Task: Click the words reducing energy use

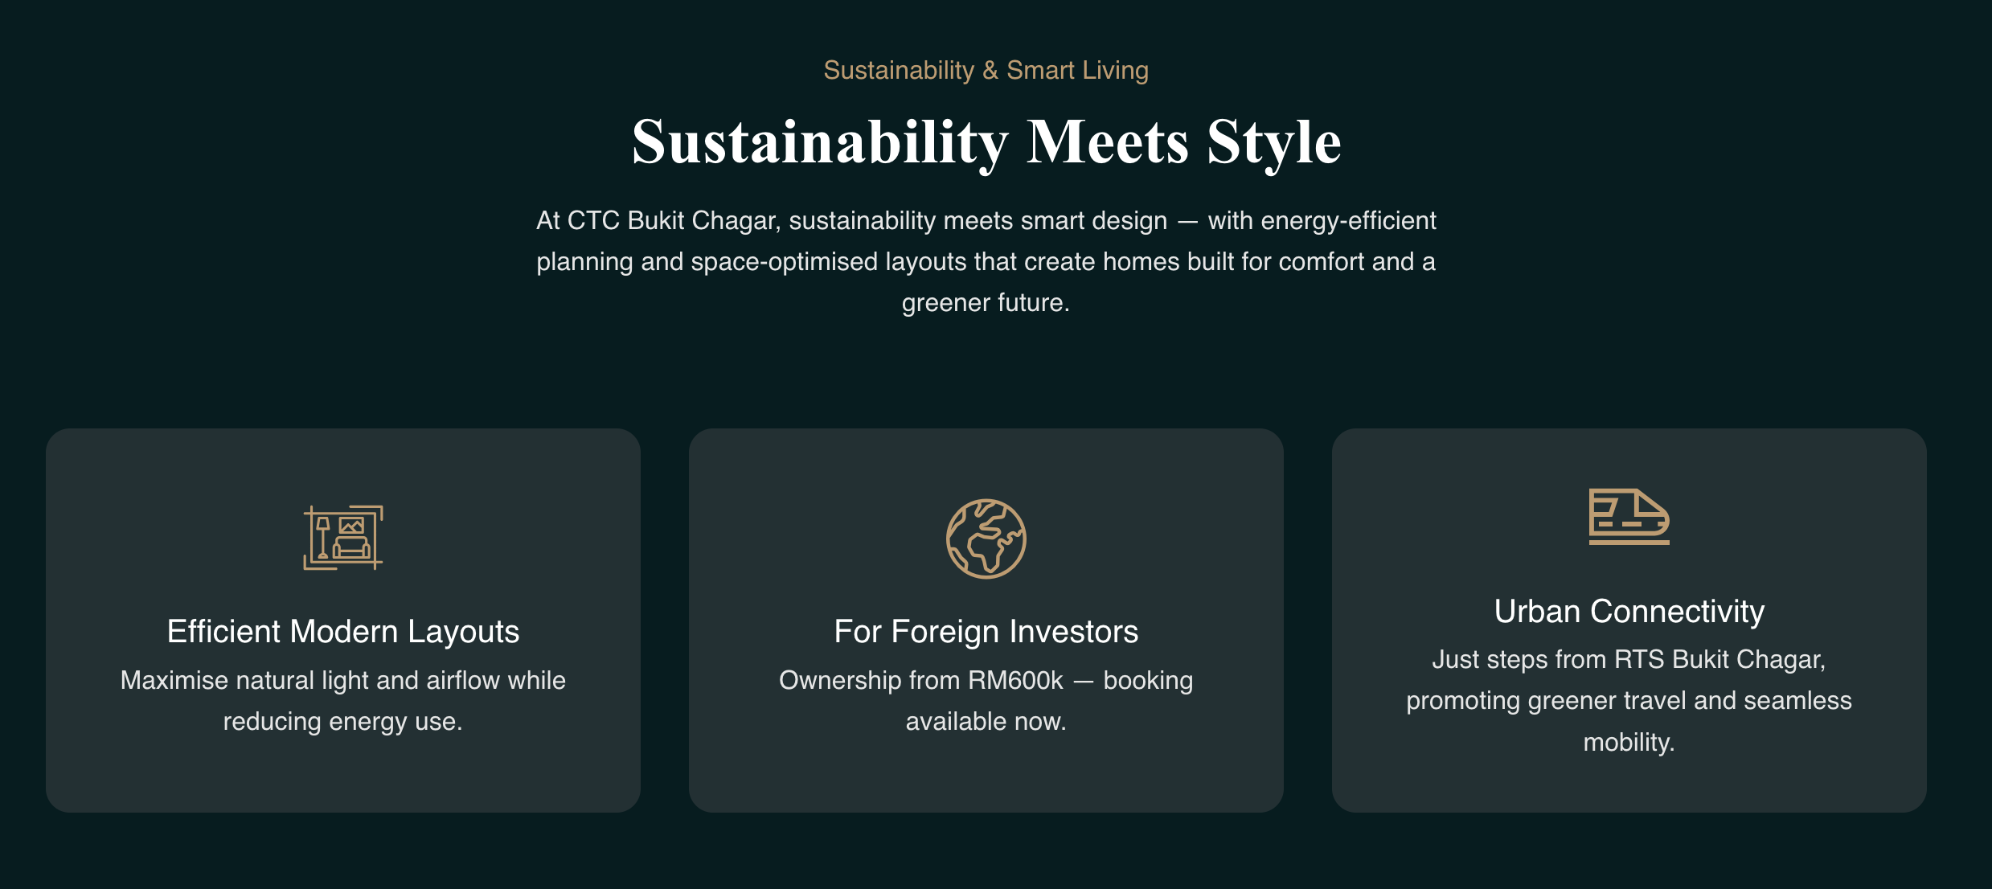Action: [x=343, y=722]
